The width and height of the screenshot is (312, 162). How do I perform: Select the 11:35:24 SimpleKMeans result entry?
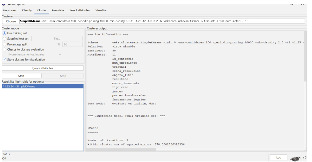[42, 86]
